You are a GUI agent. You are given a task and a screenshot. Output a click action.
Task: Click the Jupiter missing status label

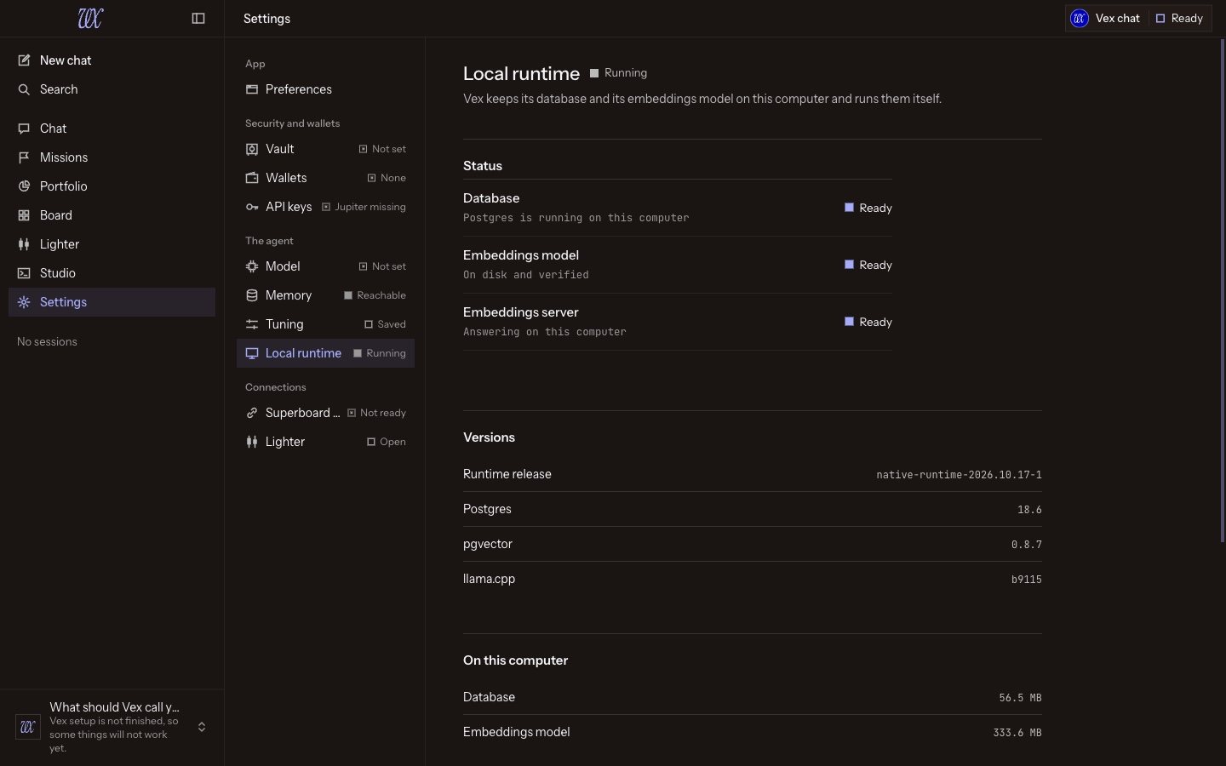pos(364,207)
